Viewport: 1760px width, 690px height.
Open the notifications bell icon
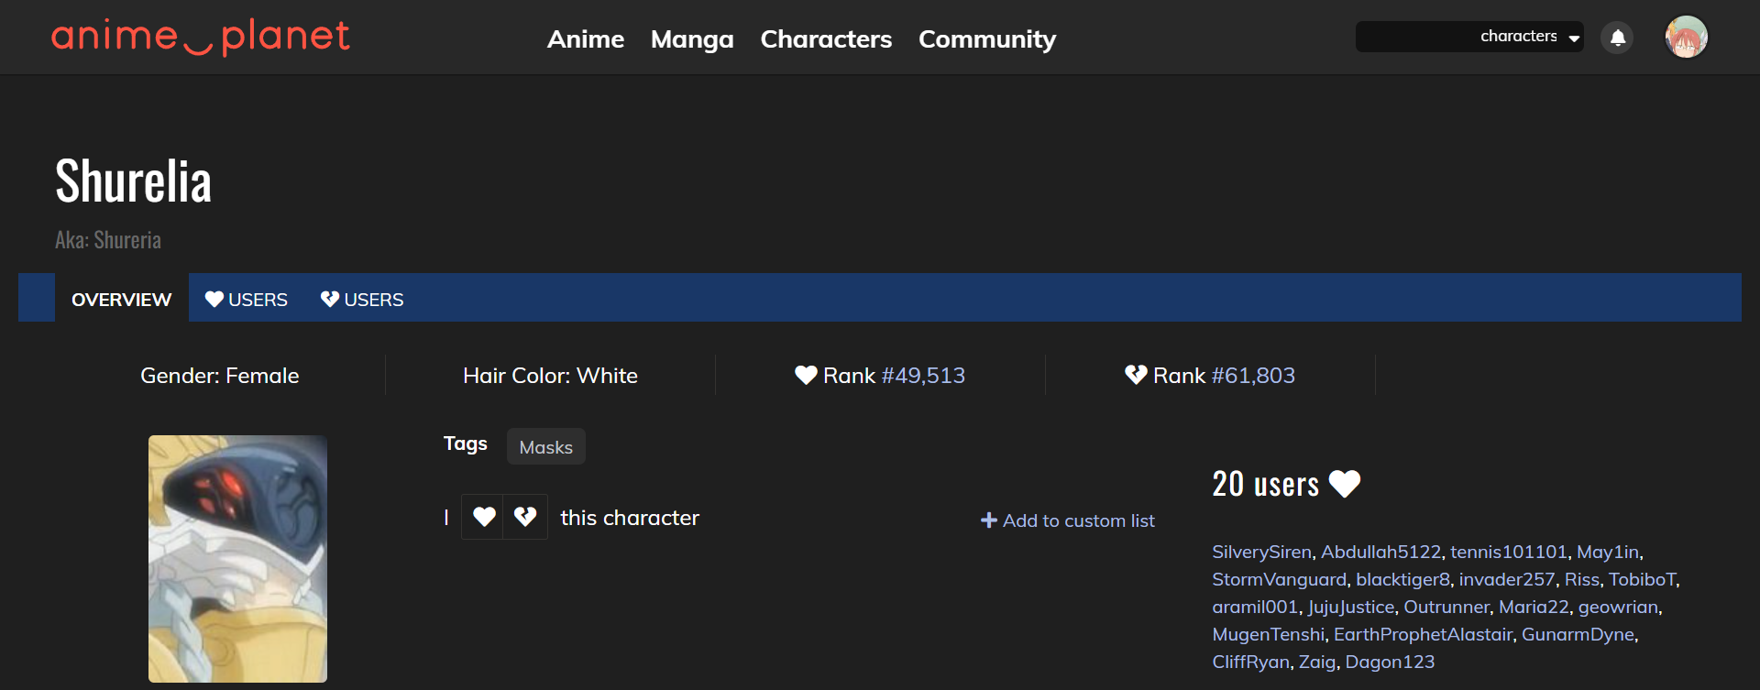point(1617,38)
